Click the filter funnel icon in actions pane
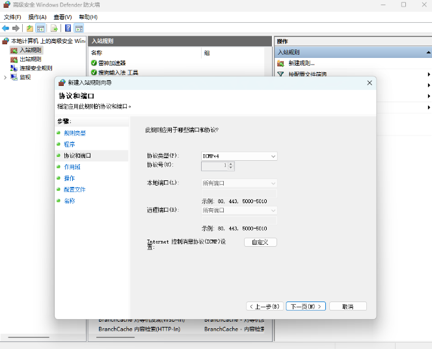Image resolution: width=432 pixels, height=349 pixels. point(281,74)
